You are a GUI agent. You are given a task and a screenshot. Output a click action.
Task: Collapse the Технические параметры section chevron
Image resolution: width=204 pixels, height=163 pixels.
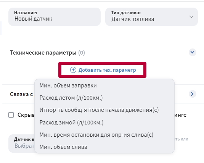[x=193, y=52]
